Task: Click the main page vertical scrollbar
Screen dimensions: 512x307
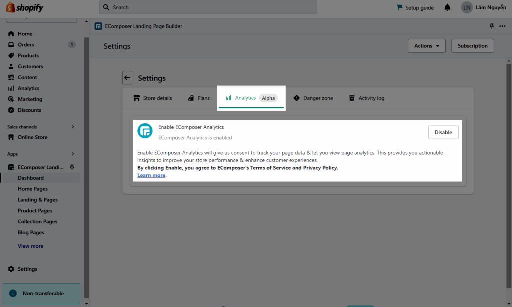Action: pyautogui.click(x=509, y=176)
